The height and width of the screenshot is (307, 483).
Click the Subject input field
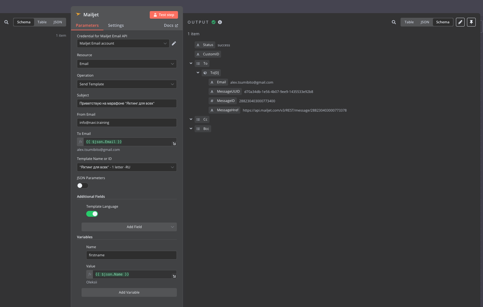(x=127, y=103)
